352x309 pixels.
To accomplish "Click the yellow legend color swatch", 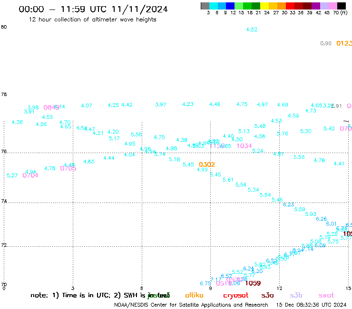I will tap(264, 6).
